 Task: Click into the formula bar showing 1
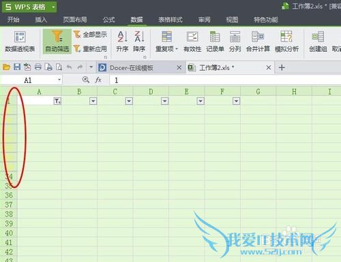tap(225, 80)
